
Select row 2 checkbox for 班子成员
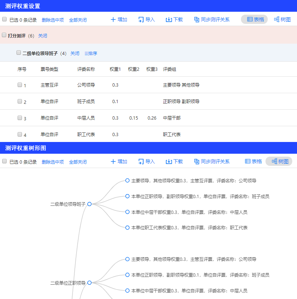[x=20, y=101]
